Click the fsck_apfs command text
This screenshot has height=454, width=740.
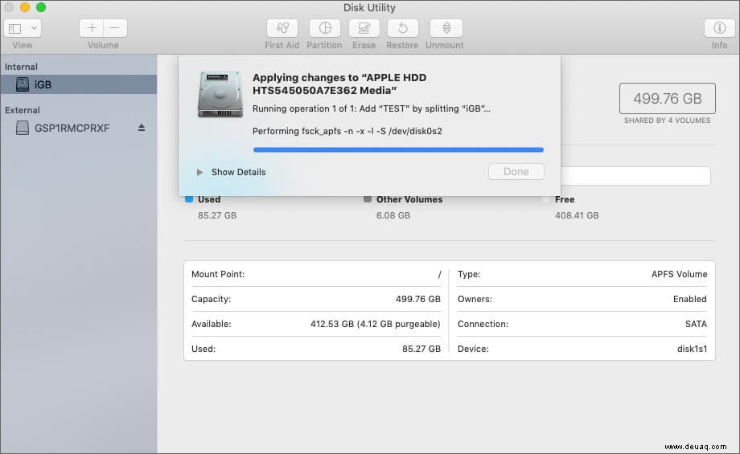coord(347,131)
